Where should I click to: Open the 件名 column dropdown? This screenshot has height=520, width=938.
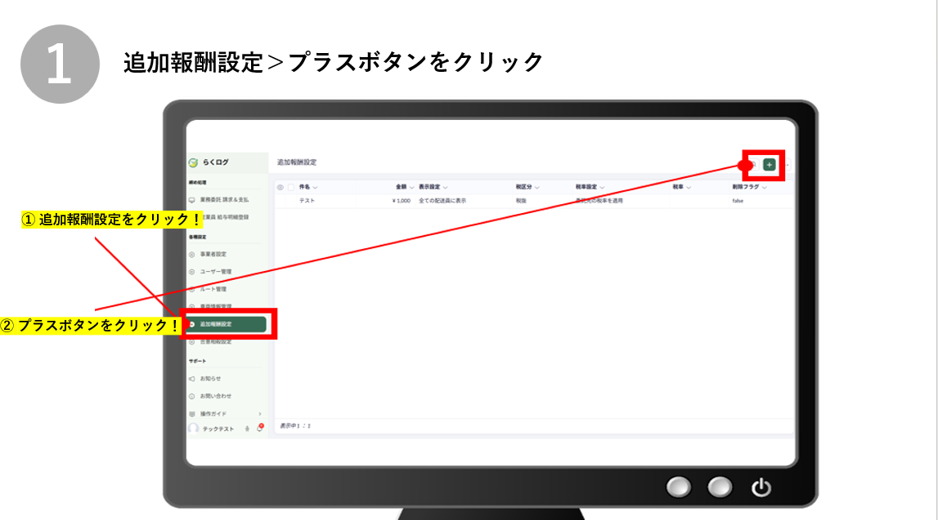point(315,188)
